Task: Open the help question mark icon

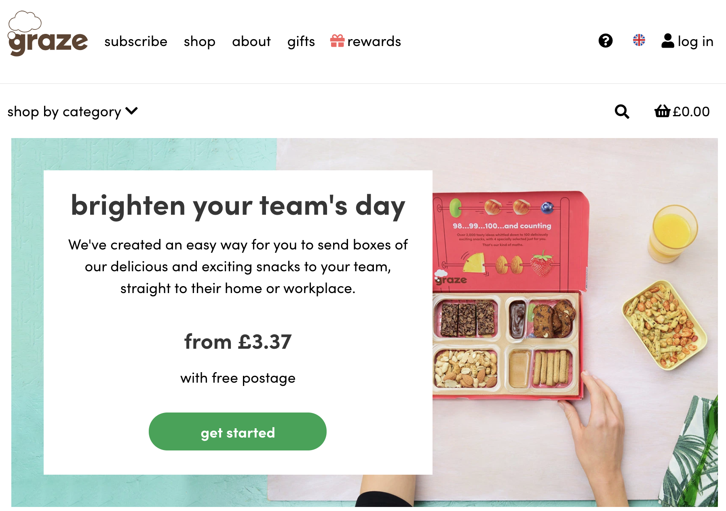Action: click(606, 41)
